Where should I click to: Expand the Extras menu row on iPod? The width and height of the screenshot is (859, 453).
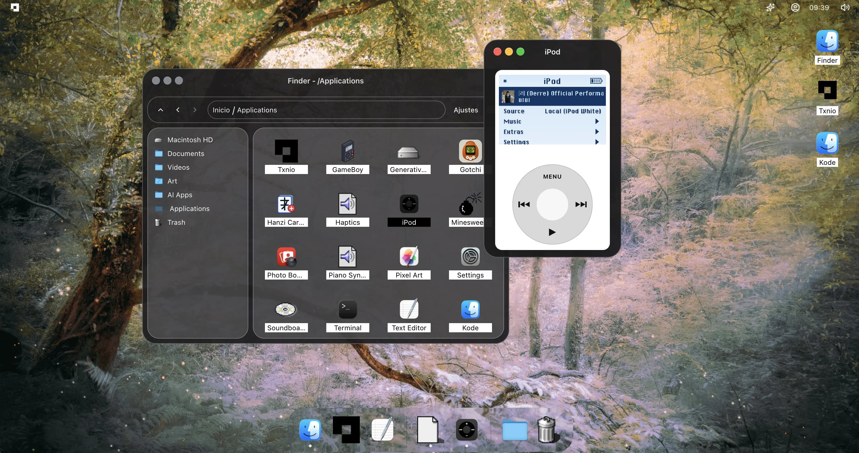pyautogui.click(x=552, y=132)
